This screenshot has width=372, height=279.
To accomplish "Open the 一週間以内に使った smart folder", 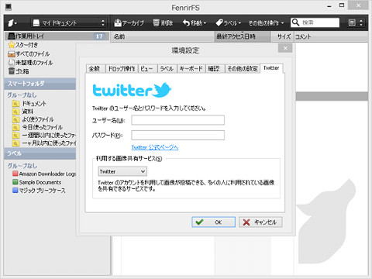I will point(44,135).
